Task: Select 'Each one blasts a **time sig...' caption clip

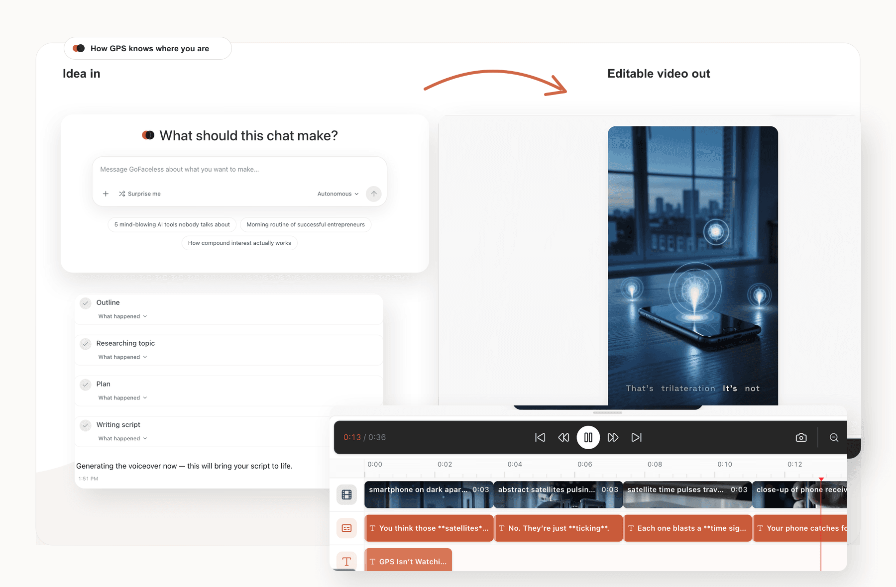Action: (687, 528)
